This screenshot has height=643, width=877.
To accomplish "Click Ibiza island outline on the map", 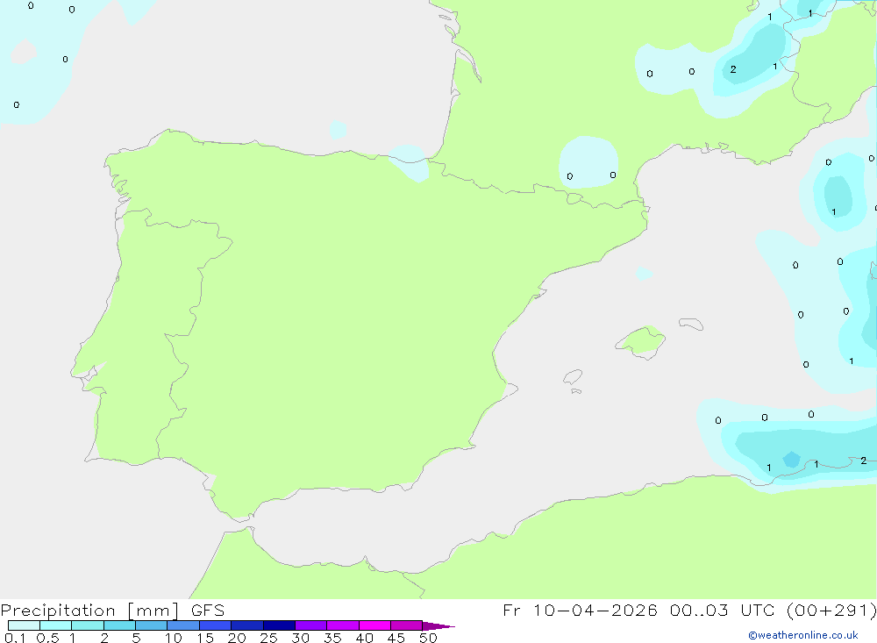I will tap(573, 377).
